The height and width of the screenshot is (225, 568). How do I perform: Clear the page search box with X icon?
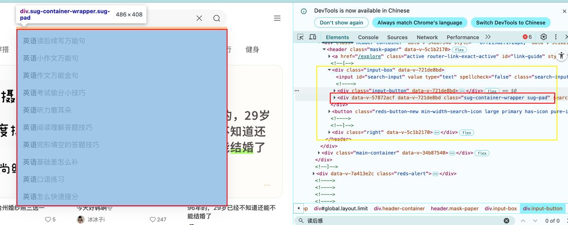[199, 18]
